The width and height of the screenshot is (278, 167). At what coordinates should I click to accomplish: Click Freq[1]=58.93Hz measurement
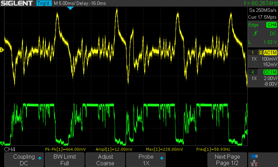(x=213, y=149)
